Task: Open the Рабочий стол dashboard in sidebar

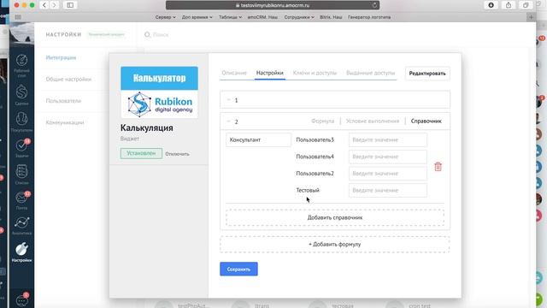Action: (21, 65)
